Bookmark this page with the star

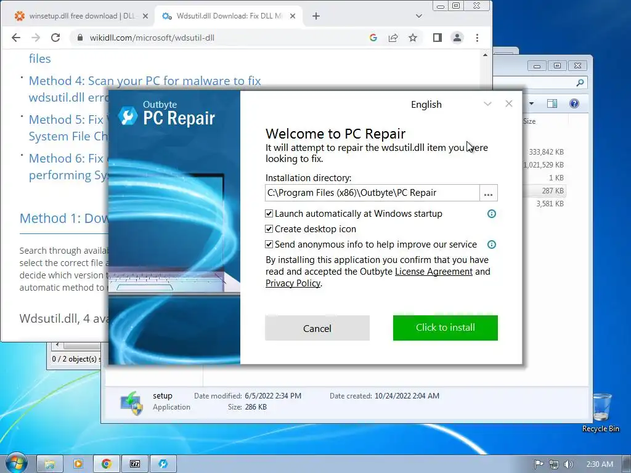(x=412, y=38)
